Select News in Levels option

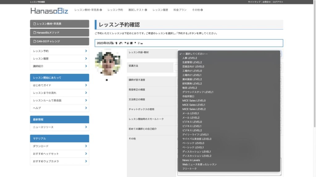(191, 160)
